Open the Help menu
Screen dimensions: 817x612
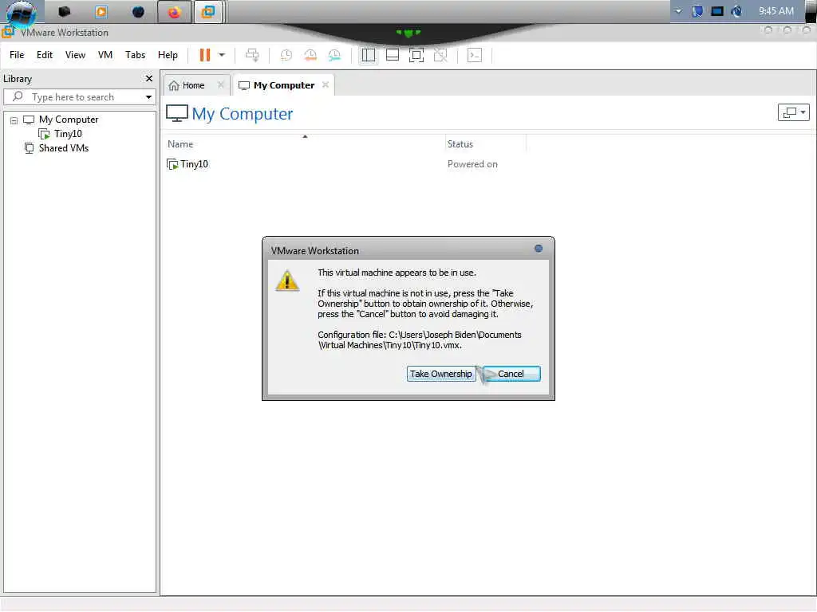point(168,55)
